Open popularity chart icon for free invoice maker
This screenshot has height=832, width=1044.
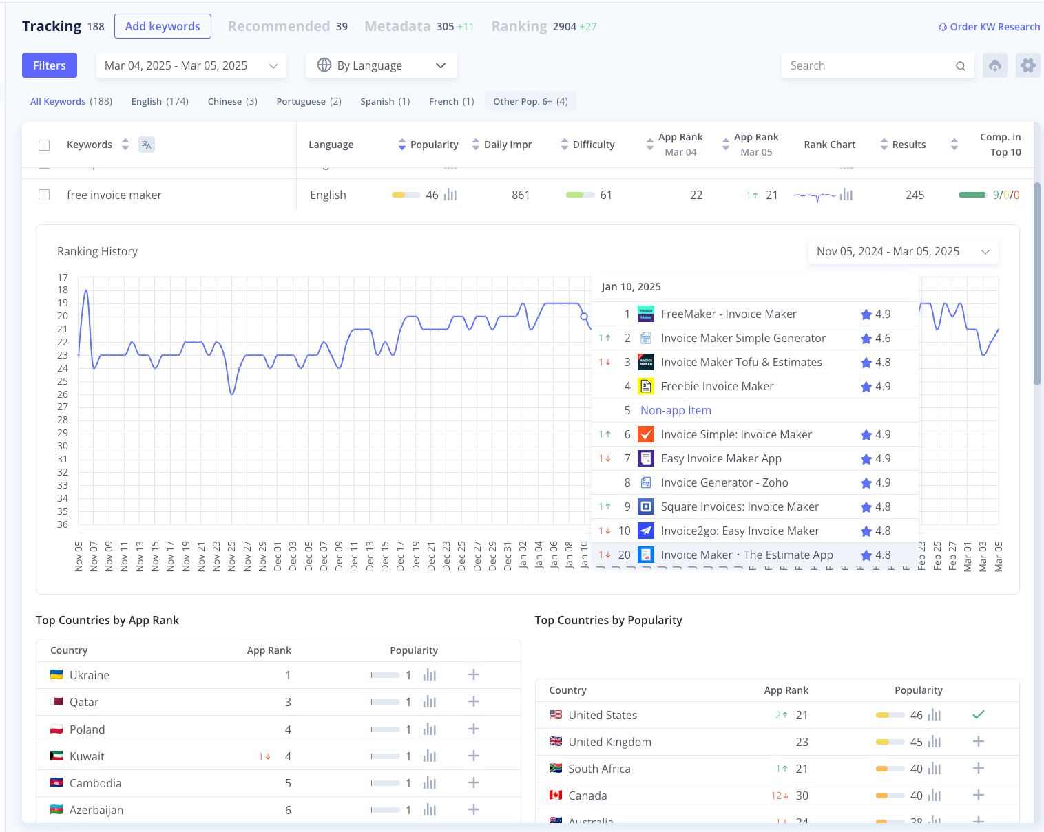[x=450, y=195]
